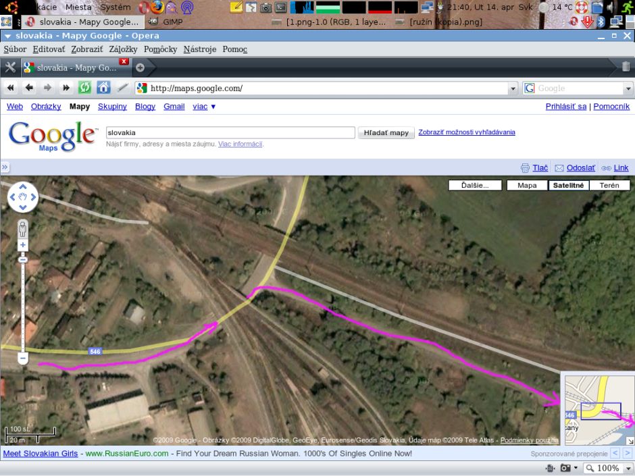
Task: Click the map zoom in plus button
Action: pyautogui.click(x=23, y=245)
